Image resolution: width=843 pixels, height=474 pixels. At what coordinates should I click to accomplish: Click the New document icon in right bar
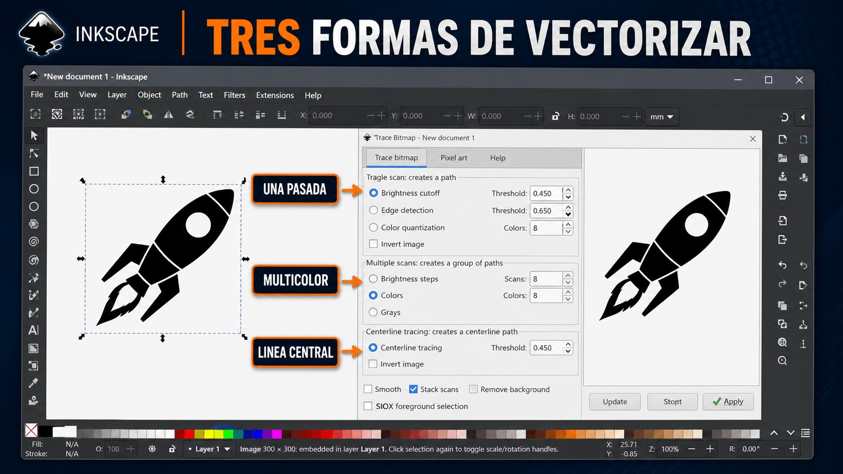(782, 140)
